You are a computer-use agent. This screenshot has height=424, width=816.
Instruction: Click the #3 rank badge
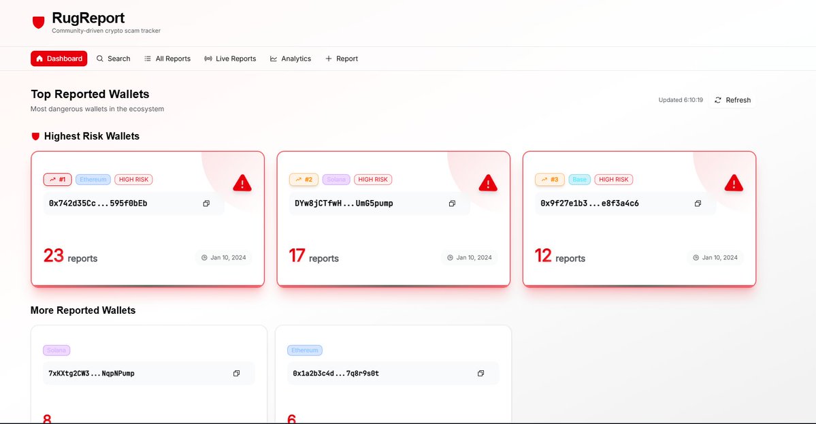pyautogui.click(x=549, y=180)
